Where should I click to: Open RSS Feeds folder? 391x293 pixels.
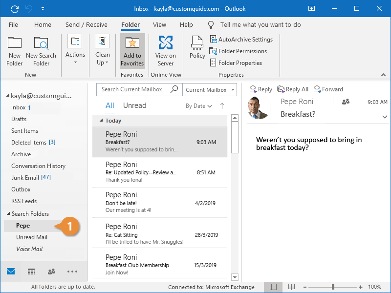coord(24,201)
